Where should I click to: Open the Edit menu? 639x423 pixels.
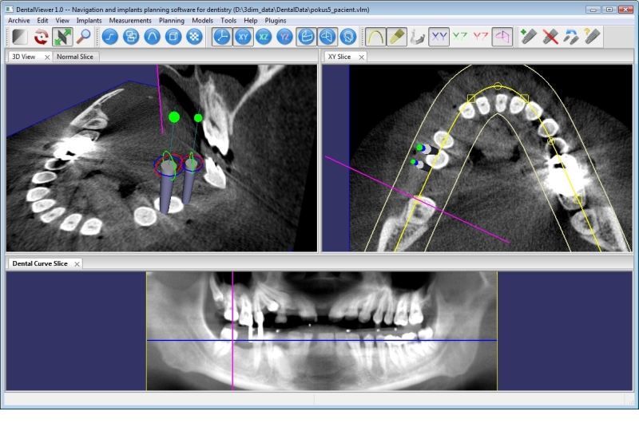42,21
